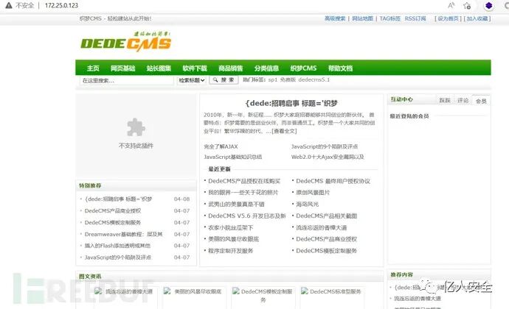Click the 设为首页 link
509x309 pixels.
click(448, 18)
